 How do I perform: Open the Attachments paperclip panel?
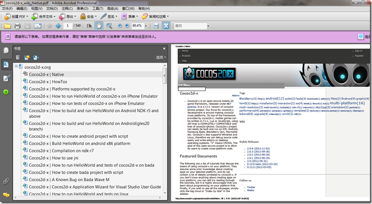(6, 181)
